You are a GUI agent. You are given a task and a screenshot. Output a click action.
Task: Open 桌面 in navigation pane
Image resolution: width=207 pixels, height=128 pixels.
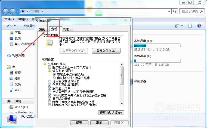point(15,38)
